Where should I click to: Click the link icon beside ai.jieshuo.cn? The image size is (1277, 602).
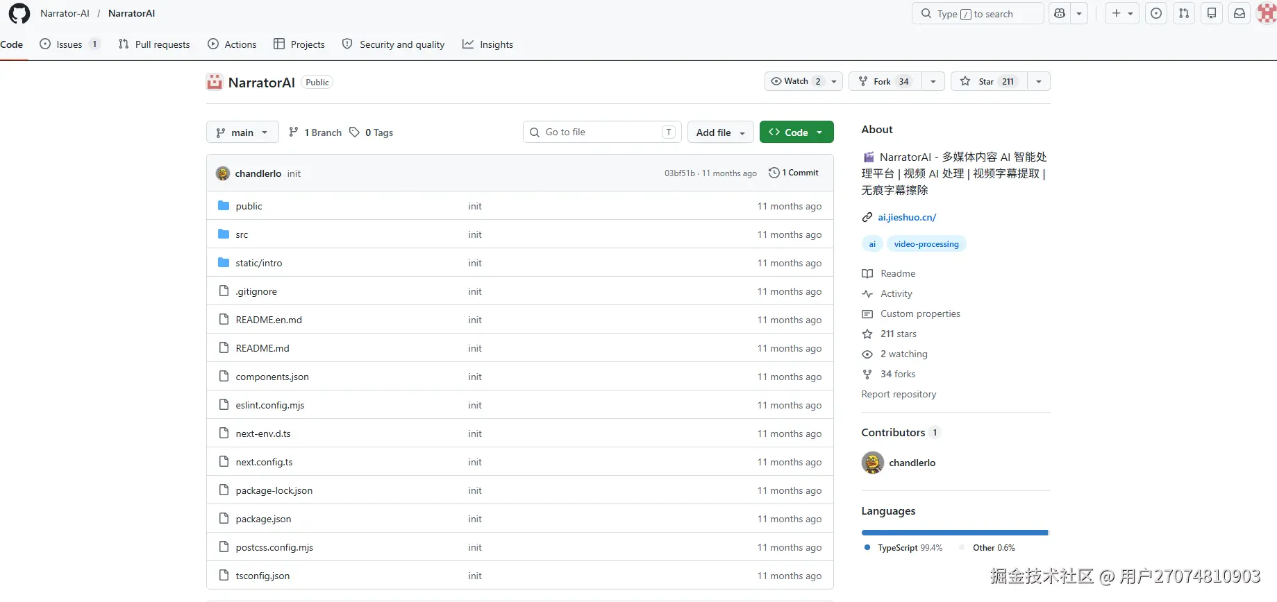pyautogui.click(x=867, y=217)
